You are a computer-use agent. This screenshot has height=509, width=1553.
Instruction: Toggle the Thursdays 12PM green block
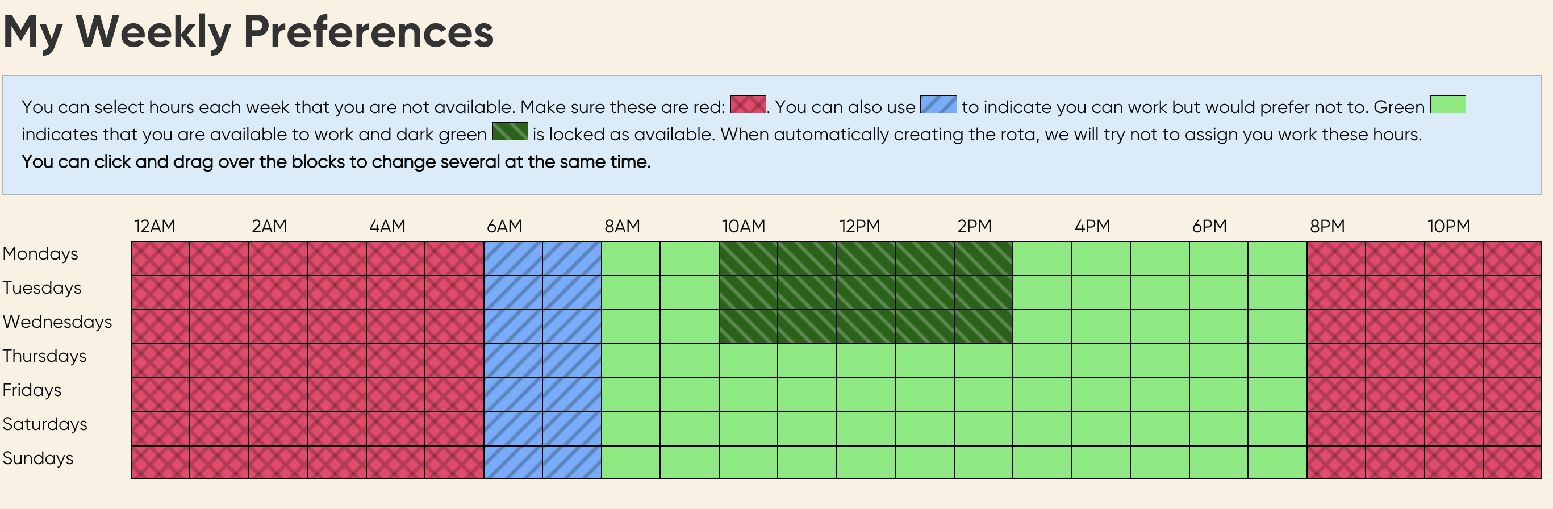(866, 361)
